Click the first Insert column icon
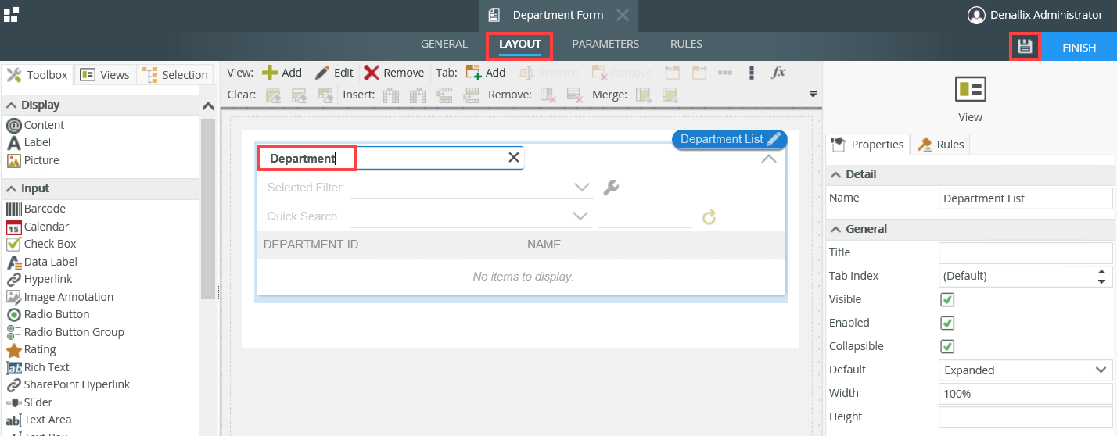The width and height of the screenshot is (1117, 436). click(391, 95)
